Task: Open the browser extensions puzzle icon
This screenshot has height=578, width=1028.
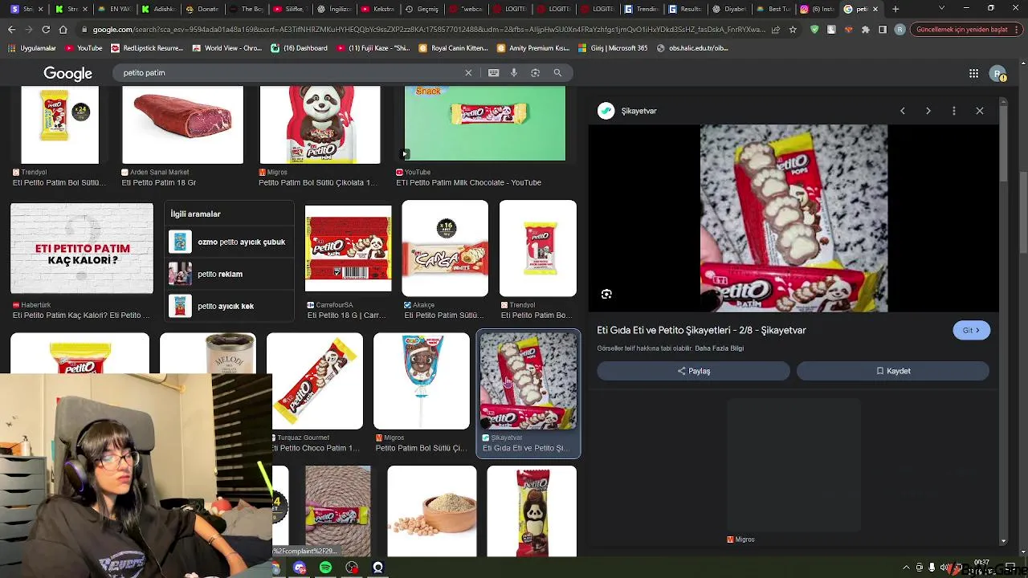Action: [865, 30]
